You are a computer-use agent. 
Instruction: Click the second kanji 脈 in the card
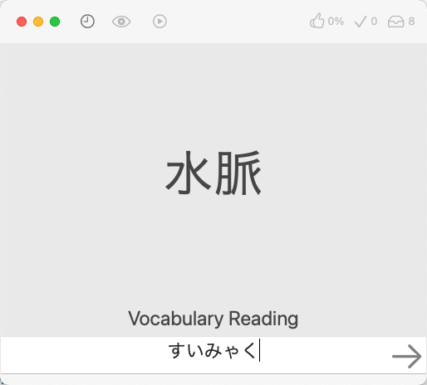238,173
